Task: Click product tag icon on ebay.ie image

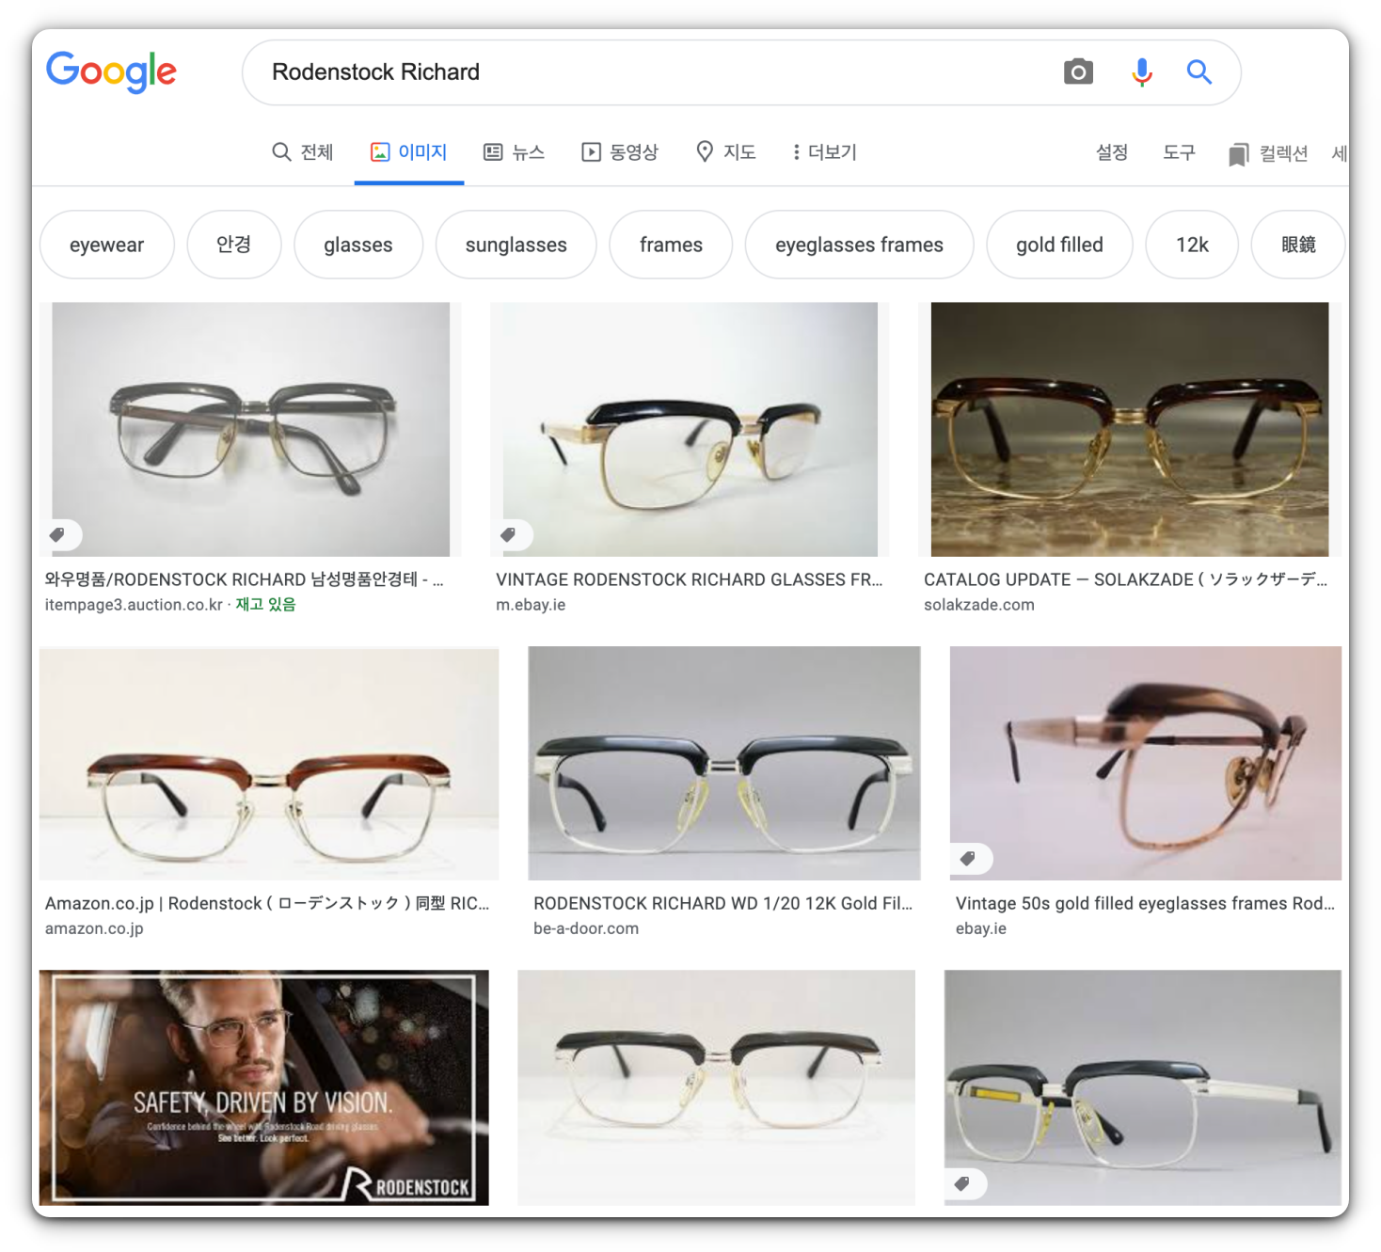Action: [968, 859]
